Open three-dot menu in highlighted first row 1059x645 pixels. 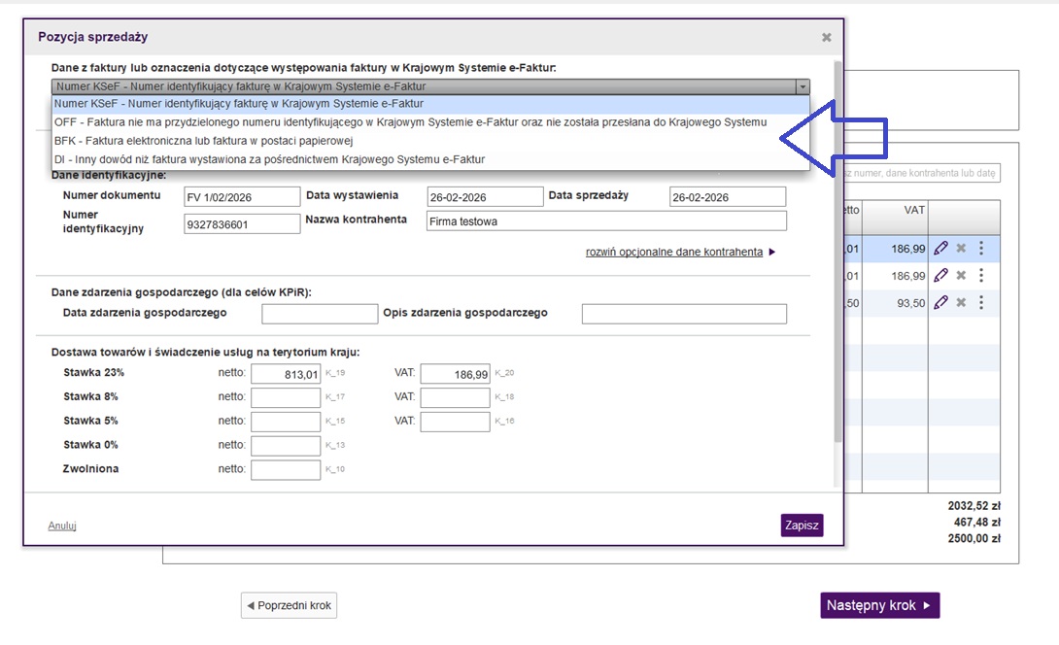pyautogui.click(x=981, y=248)
